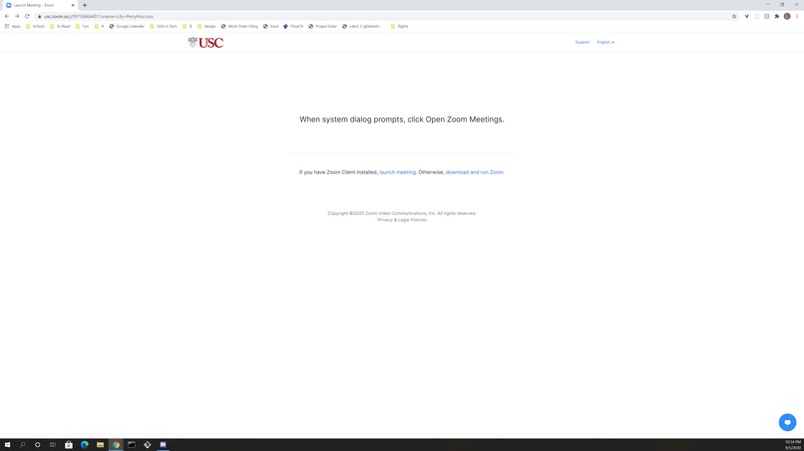Open Microsoft Edge from taskbar
The height and width of the screenshot is (451, 804).
[x=85, y=445]
